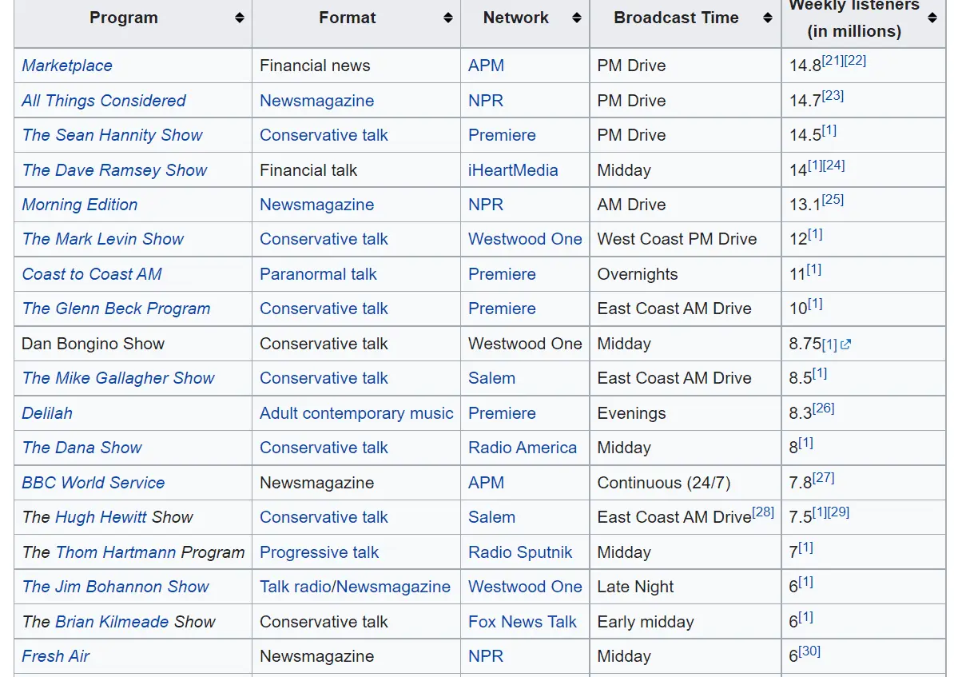Open reference 28 after East Coast AM Drive
The width and height of the screenshot is (954, 677).
click(x=763, y=512)
